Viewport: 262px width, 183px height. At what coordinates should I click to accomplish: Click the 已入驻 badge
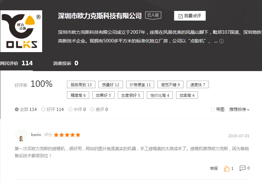tap(154, 15)
